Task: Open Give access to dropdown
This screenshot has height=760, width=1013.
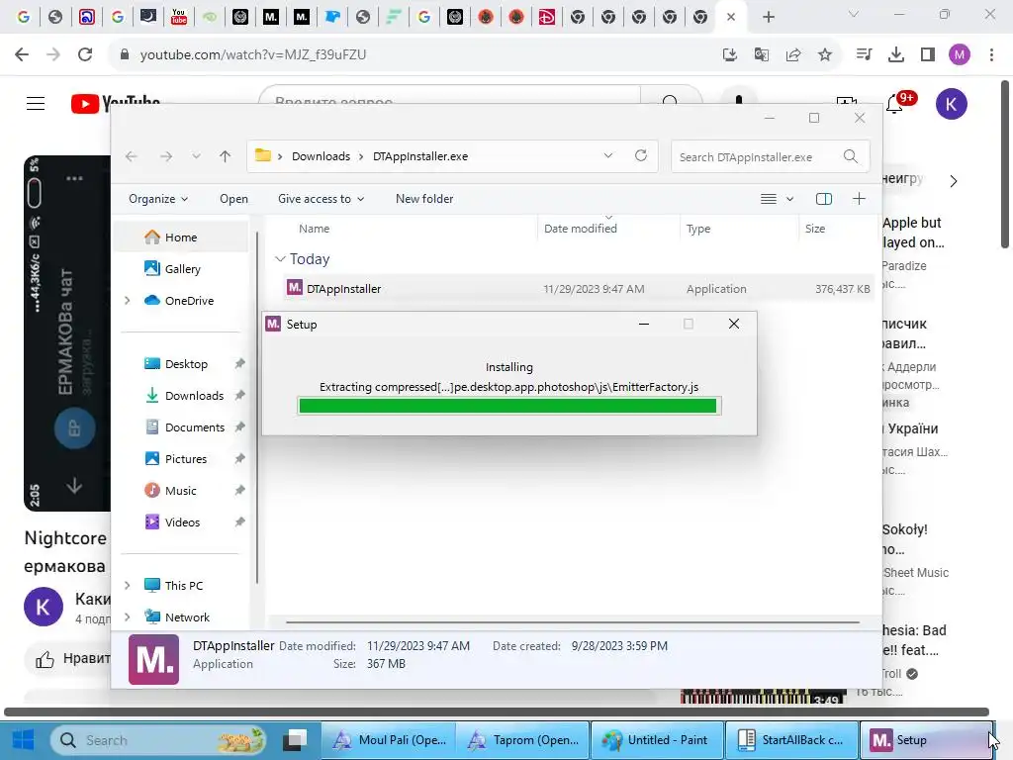Action: pyautogui.click(x=322, y=199)
